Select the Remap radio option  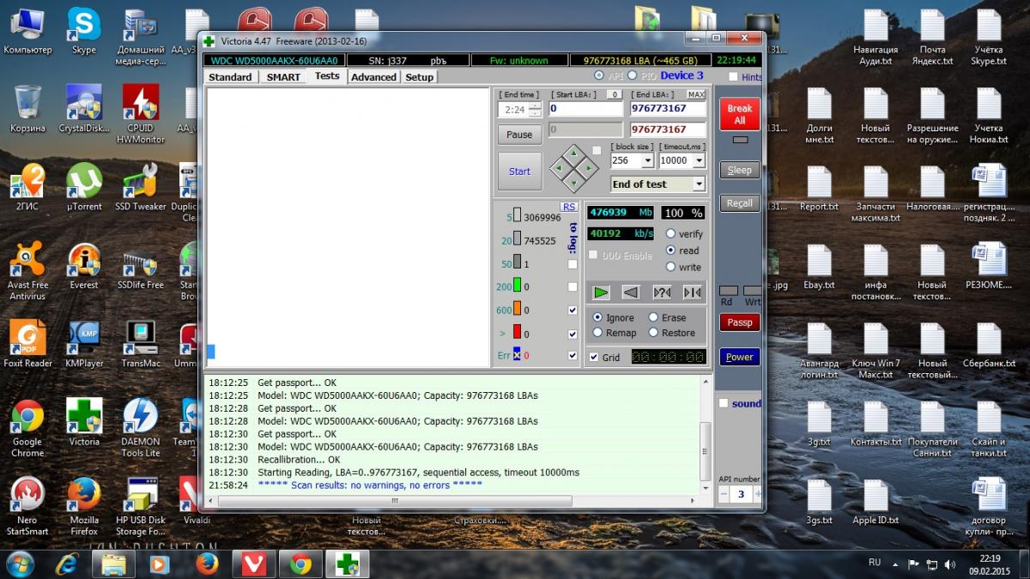coord(597,333)
